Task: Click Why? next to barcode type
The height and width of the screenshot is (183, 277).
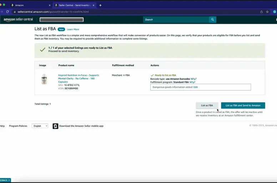Action: pos(193,79)
